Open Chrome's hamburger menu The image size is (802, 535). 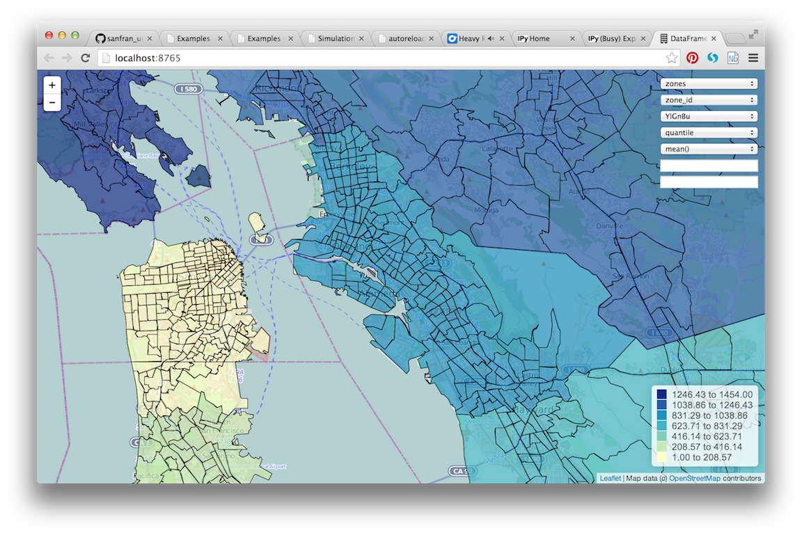tap(753, 58)
